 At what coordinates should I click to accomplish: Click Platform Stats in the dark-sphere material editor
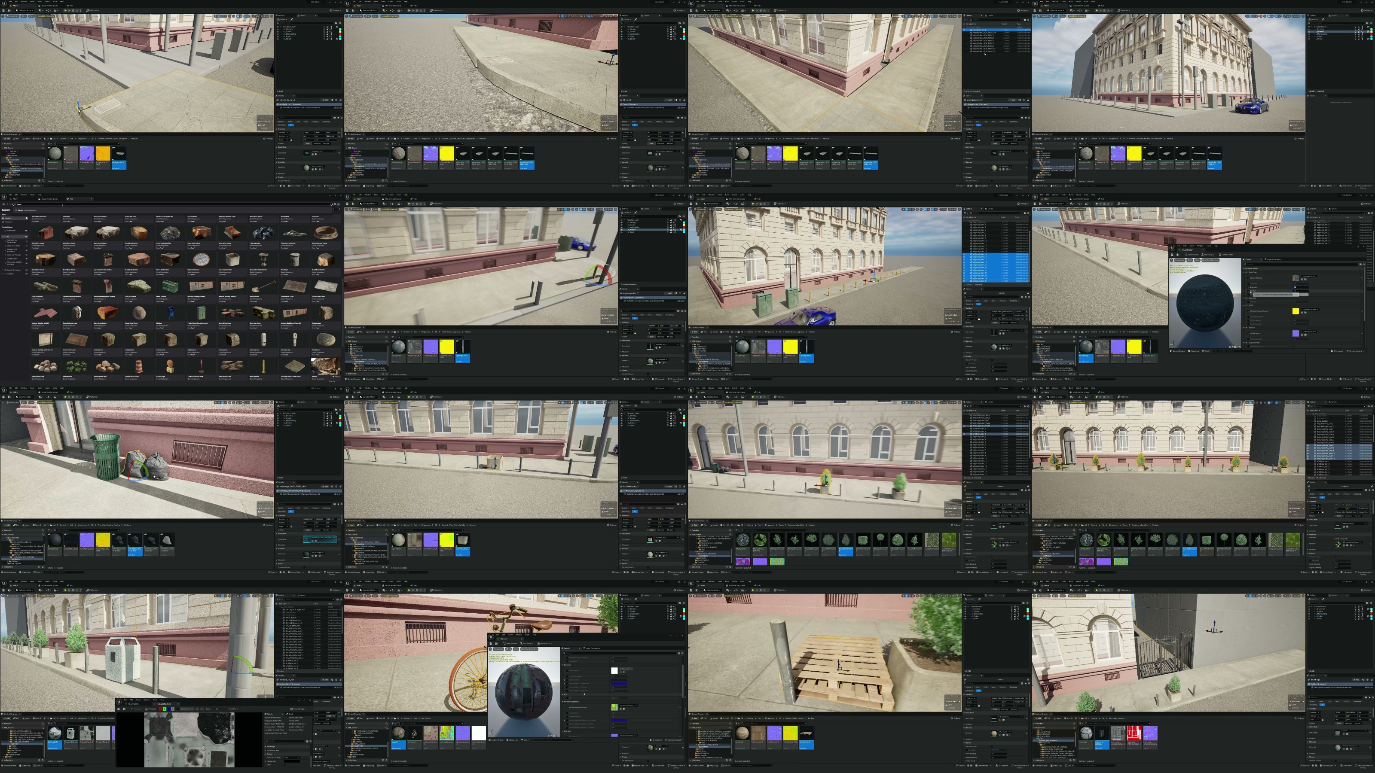pos(1226,255)
